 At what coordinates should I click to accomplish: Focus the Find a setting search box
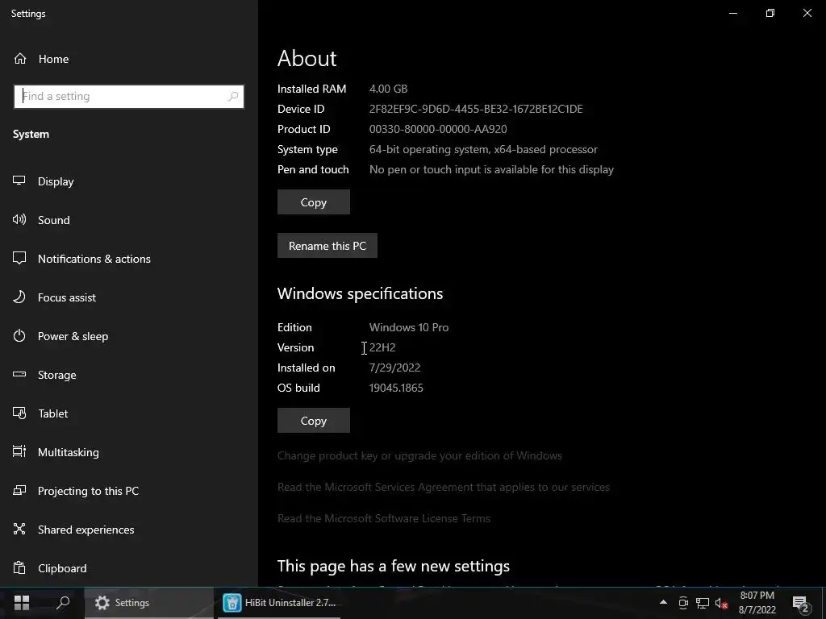128,97
